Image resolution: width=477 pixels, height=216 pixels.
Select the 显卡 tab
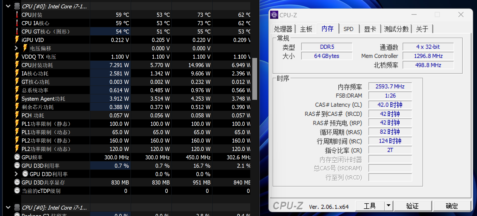[x=370, y=29]
